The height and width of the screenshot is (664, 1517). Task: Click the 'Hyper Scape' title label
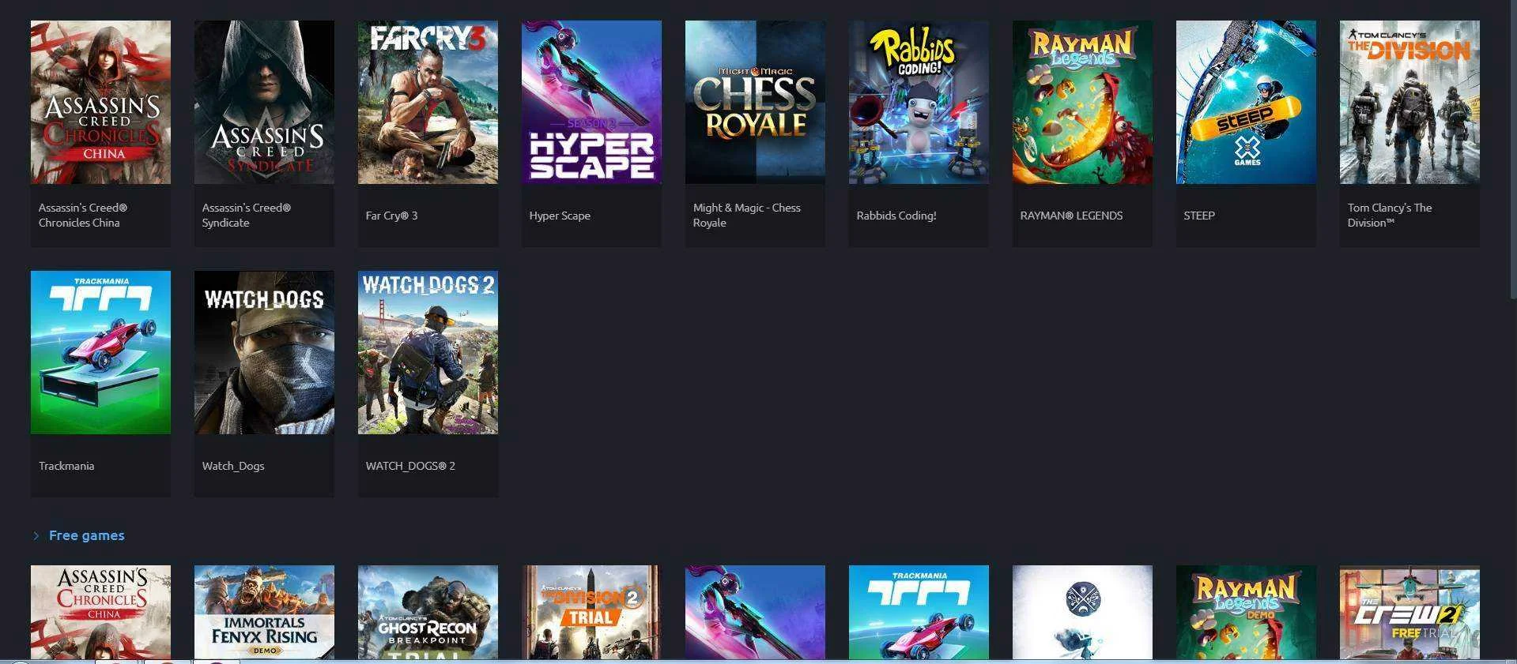(x=560, y=216)
